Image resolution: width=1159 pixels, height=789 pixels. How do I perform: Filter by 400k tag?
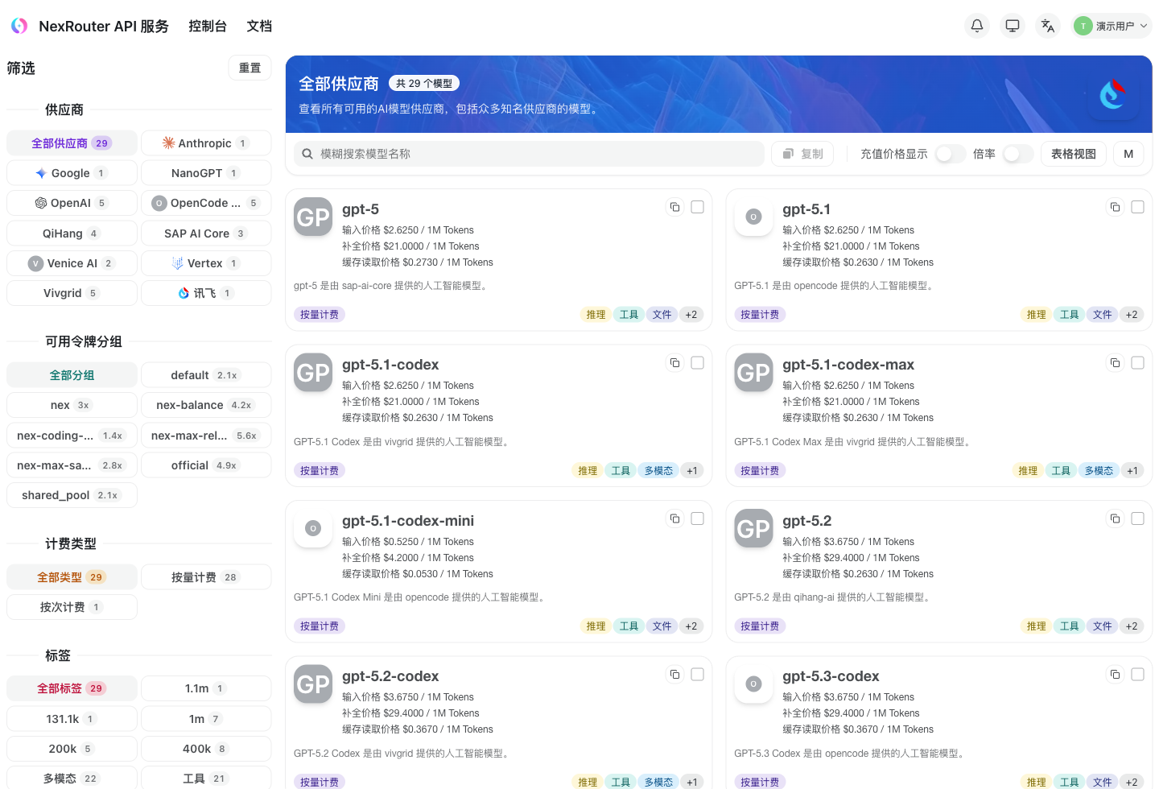pos(206,749)
